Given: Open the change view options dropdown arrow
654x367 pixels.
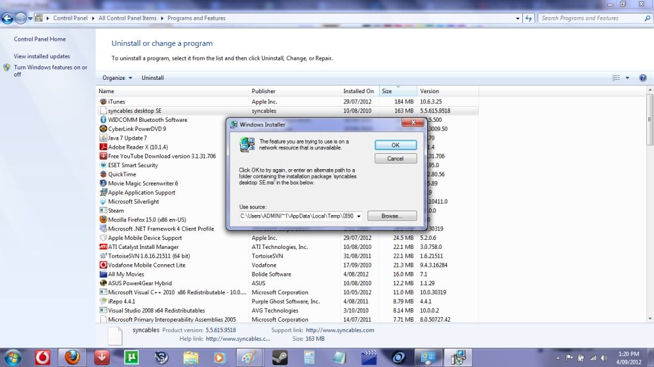Looking at the screenshot, I should (x=627, y=78).
